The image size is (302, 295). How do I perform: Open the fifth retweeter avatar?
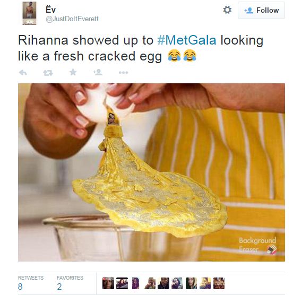(x=163, y=283)
